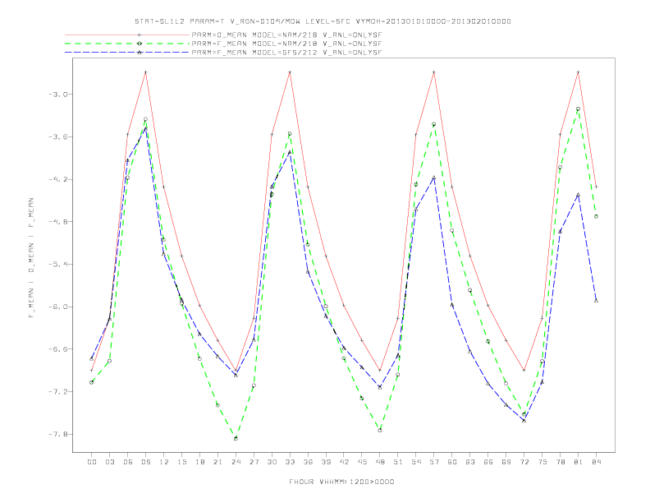Image resolution: width=650 pixels, height=503 pixels.
Task: Click the plus marker on red legend line
Action: pos(140,35)
